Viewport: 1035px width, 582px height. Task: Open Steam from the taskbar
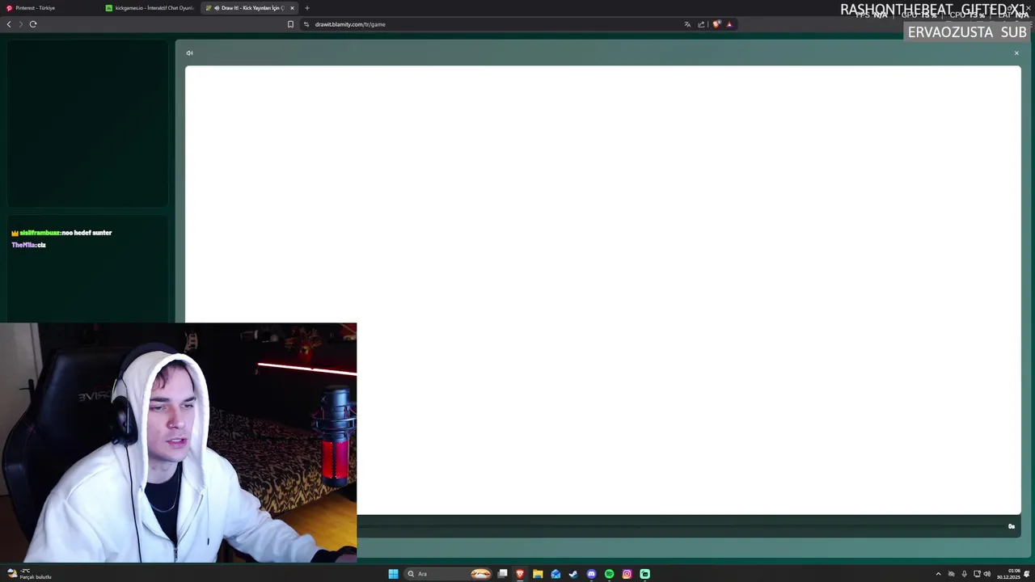click(x=573, y=574)
